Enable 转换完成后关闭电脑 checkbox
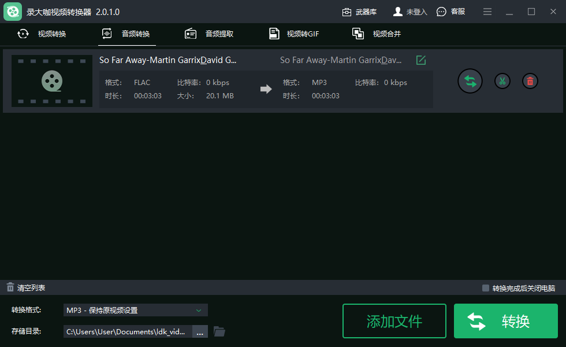This screenshot has width=566, height=347. coord(486,288)
